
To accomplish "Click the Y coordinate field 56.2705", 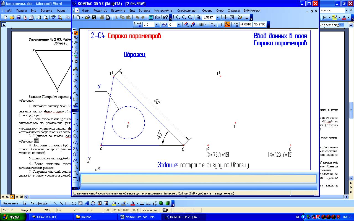I will 259,24.
